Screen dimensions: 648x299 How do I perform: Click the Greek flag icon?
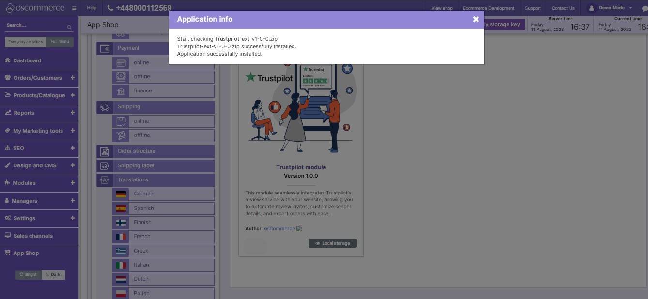tap(121, 251)
